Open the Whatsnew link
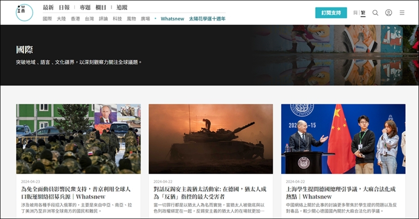419x219 pixels. (x=172, y=19)
